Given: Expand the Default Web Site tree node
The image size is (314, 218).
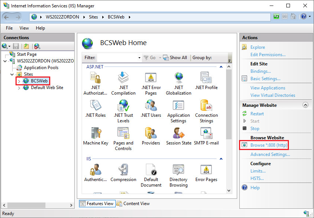Looking at the screenshot, I should pos(19,88).
